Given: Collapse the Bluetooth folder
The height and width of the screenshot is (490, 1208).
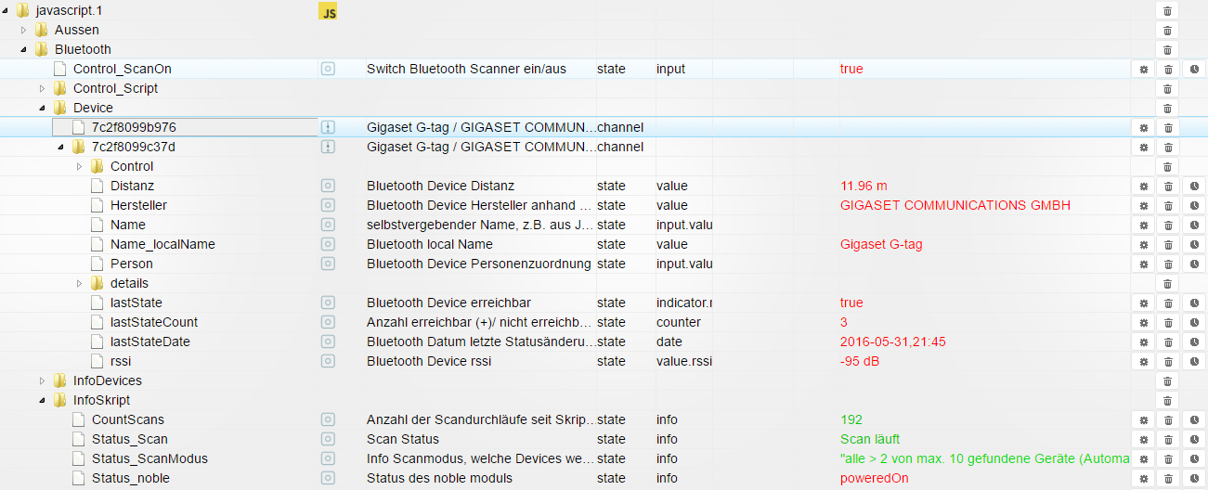Looking at the screenshot, I should [24, 50].
